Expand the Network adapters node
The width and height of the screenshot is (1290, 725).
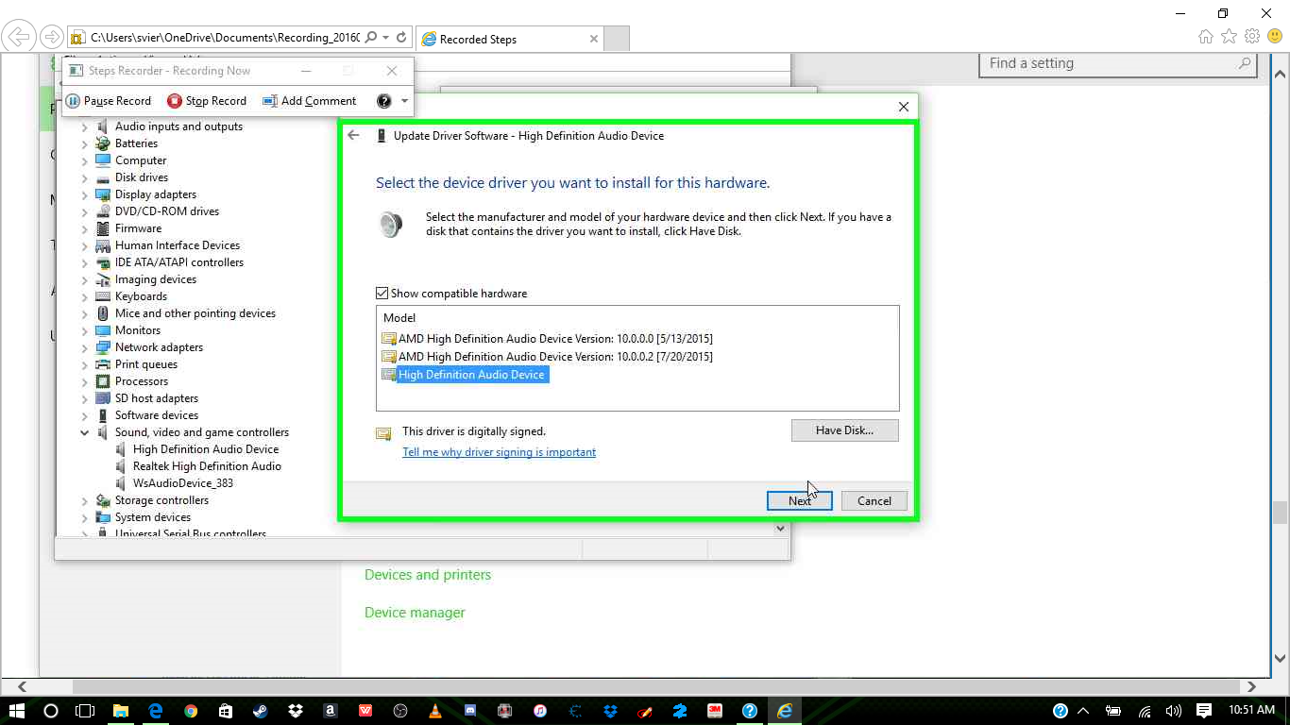coord(84,347)
